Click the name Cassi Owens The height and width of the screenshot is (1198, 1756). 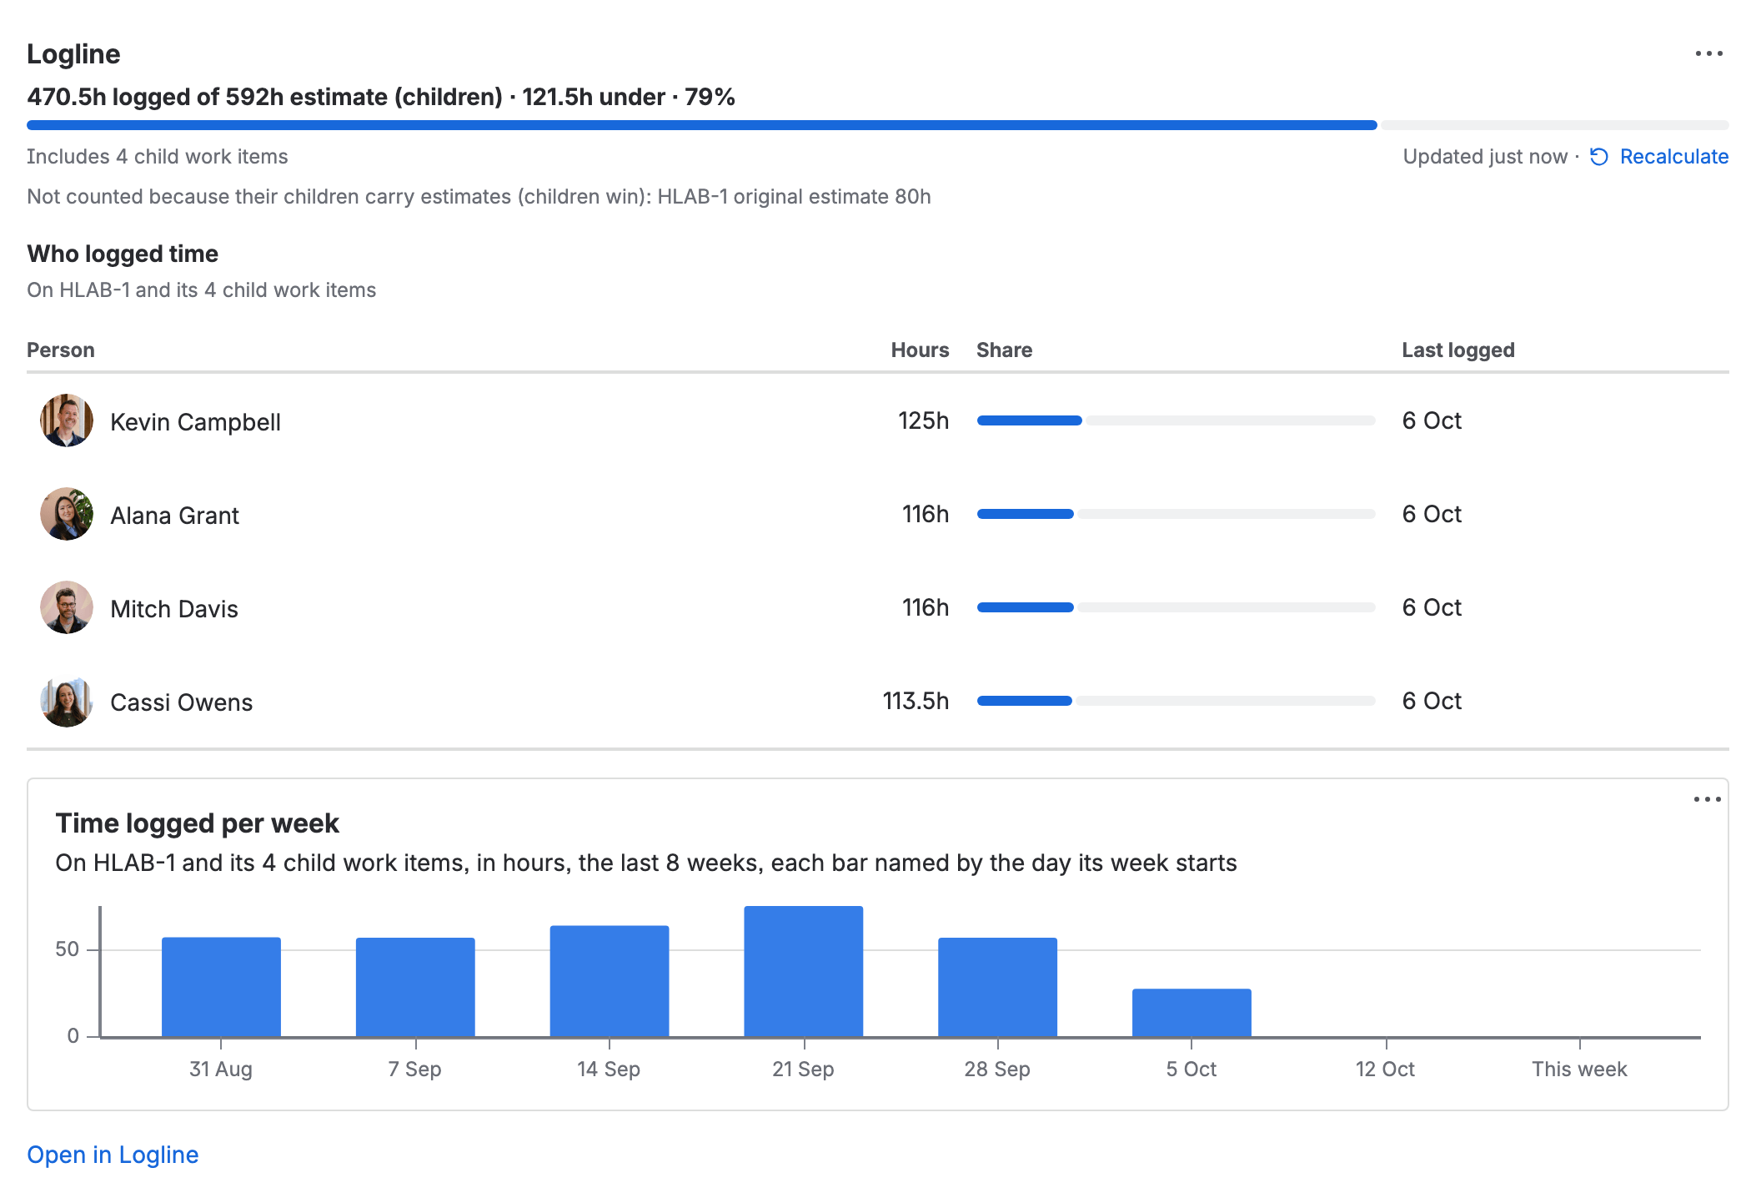181,702
